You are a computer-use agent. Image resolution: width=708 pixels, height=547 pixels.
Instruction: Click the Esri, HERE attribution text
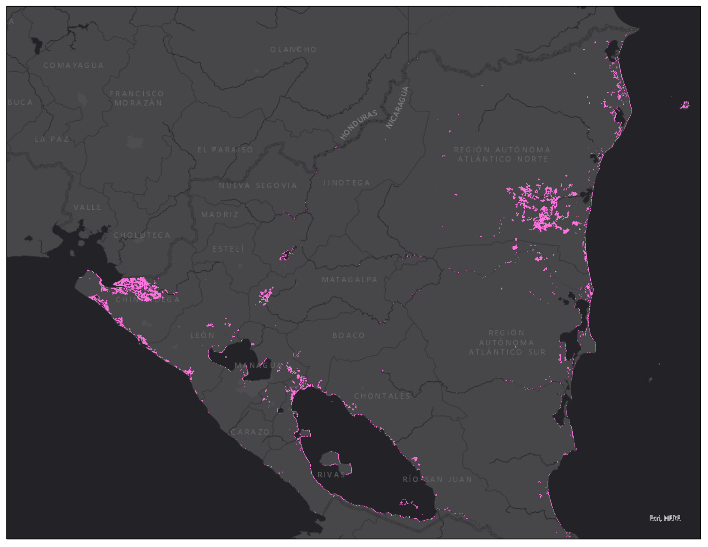pos(664,518)
